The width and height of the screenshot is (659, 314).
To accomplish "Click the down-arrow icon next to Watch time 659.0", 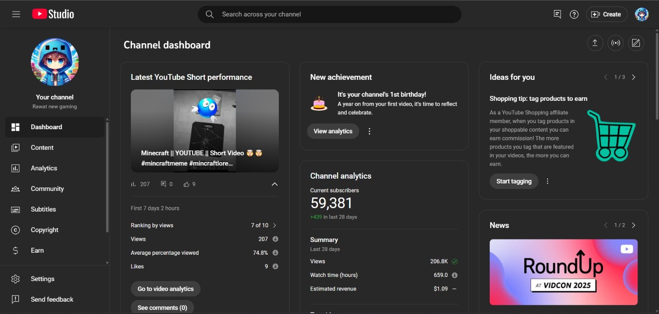I will (x=455, y=275).
